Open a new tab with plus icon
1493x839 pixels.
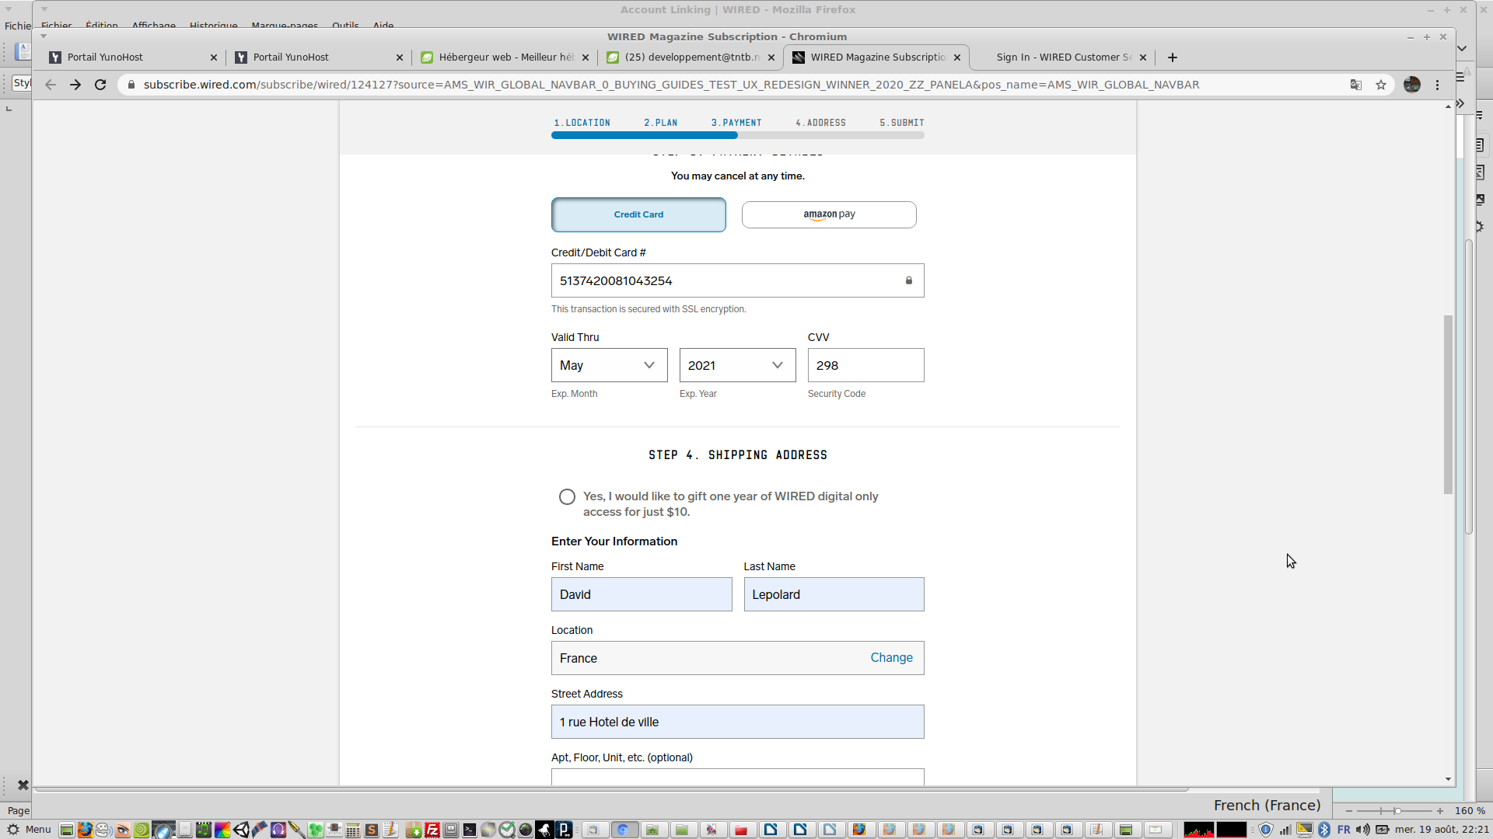pyautogui.click(x=1173, y=57)
